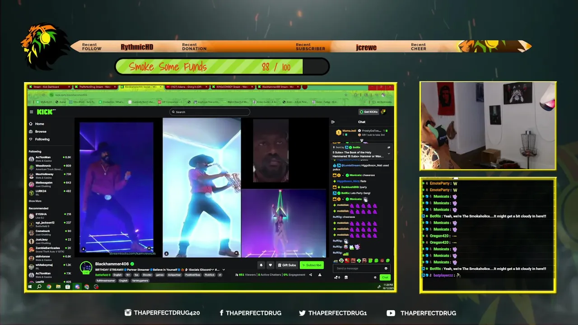Screen dimensions: 578x325
Task: Switch to Stream - Kick Dashboard tab
Action: 50,87
